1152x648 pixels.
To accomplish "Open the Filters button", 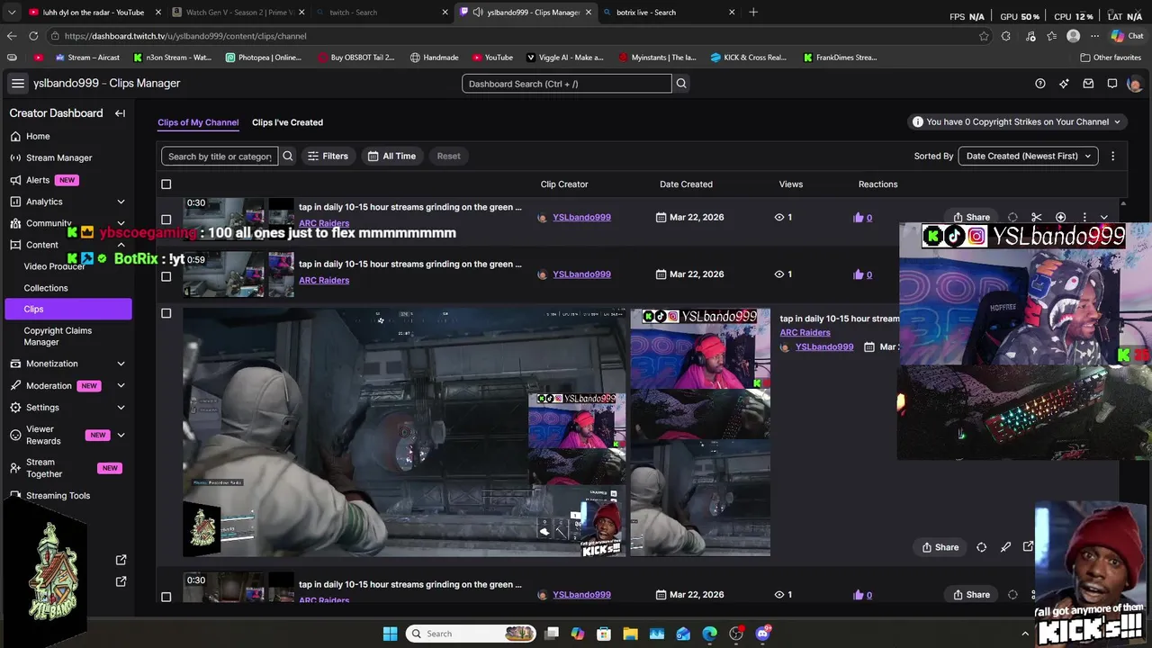I will [x=328, y=156].
